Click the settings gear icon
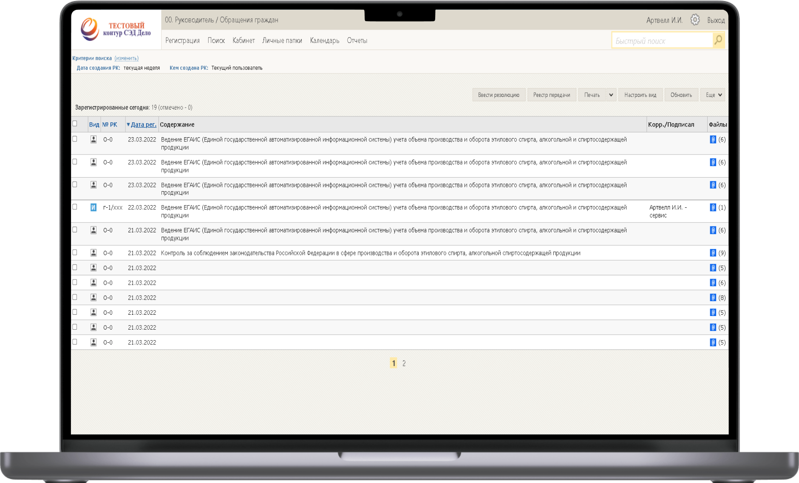 pos(695,20)
